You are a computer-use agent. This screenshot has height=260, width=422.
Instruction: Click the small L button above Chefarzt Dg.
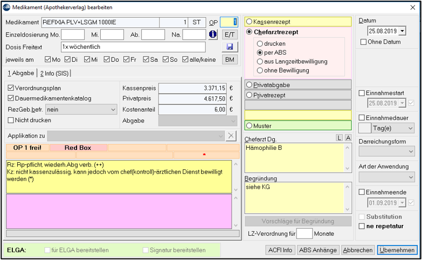(x=339, y=138)
